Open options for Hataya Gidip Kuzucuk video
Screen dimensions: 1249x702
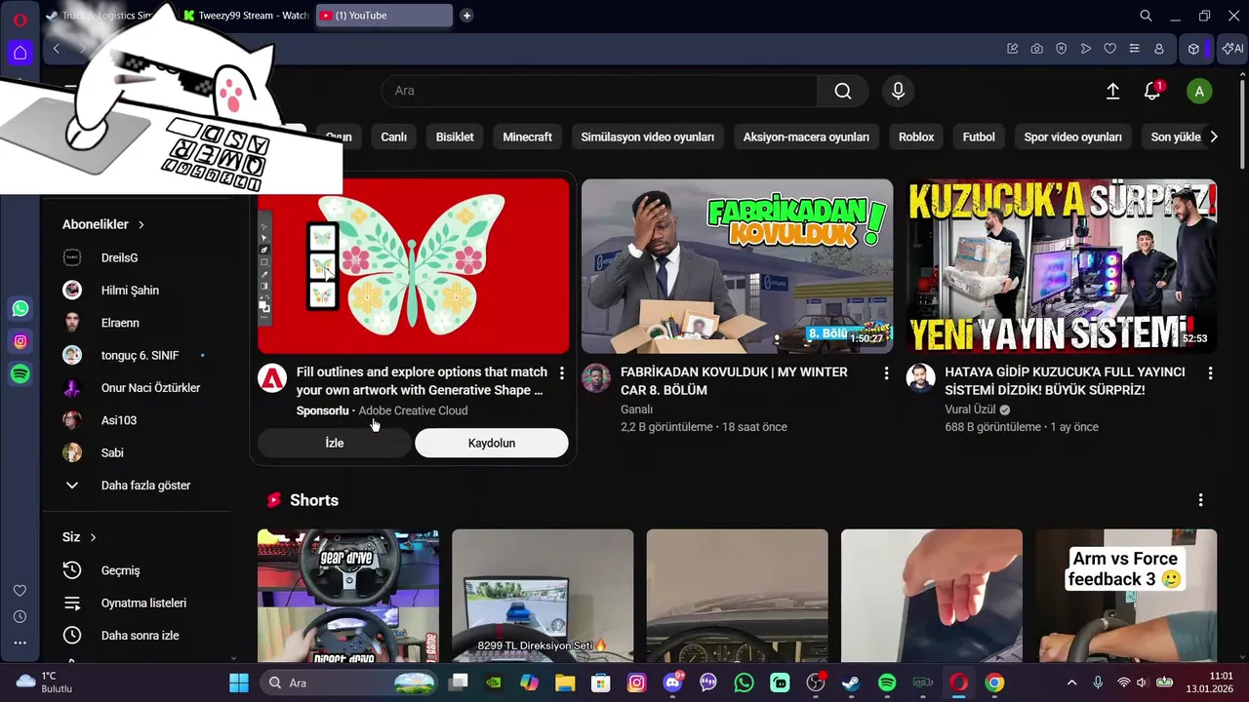tap(1210, 372)
